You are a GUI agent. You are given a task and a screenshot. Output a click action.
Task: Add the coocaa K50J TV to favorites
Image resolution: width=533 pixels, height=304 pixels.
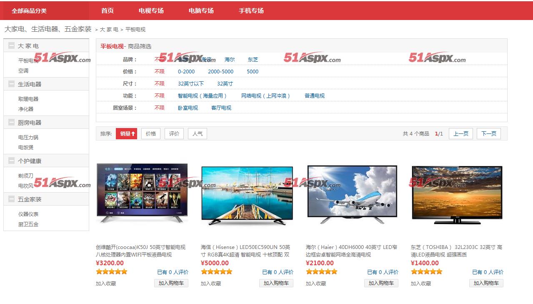[x=106, y=284]
